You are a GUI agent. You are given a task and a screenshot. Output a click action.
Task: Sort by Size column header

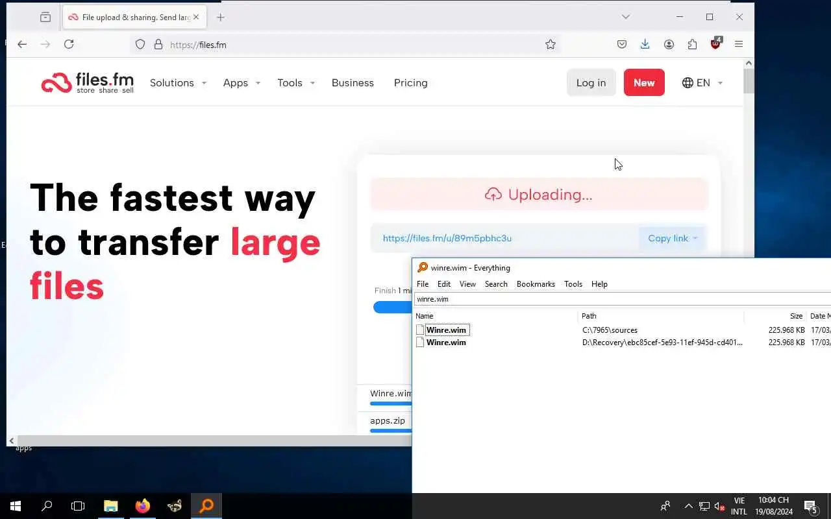[775, 316]
